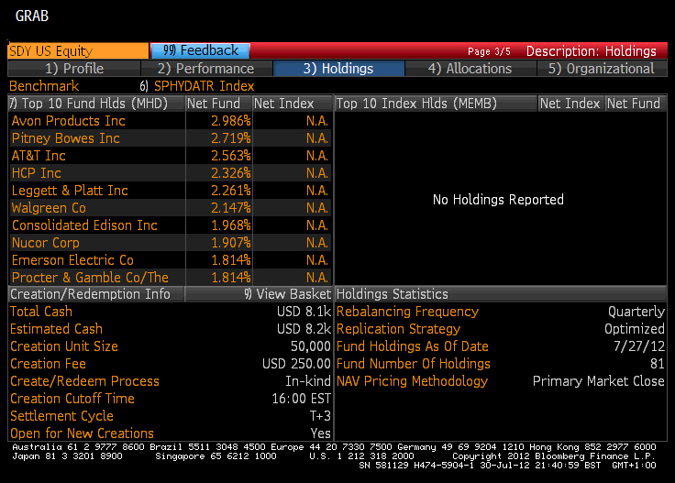Open the Procter & Gamble Co/The holding
This screenshot has width=675, height=483.
tap(90, 278)
